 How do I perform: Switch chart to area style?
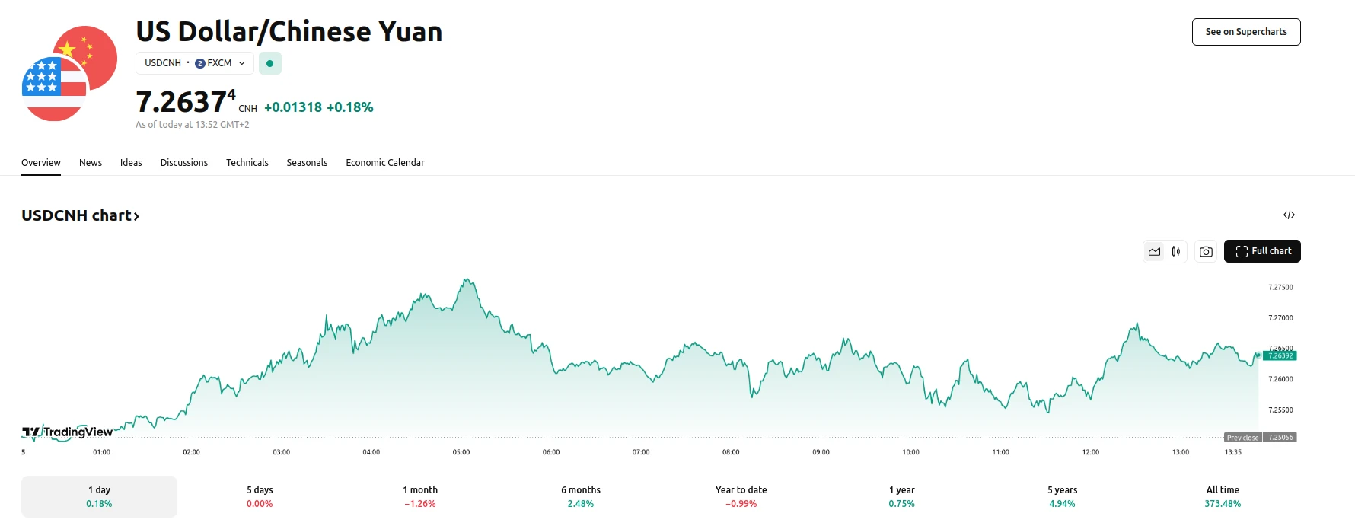pos(1155,251)
